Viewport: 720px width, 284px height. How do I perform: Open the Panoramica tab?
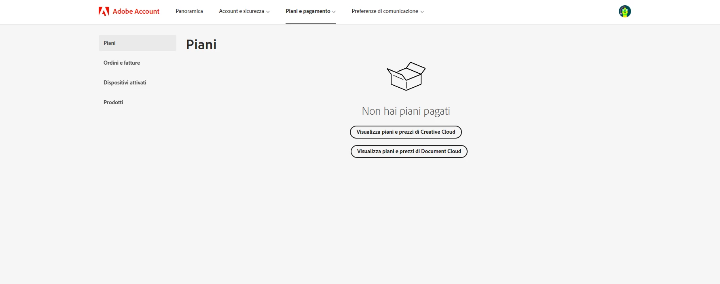(x=189, y=11)
